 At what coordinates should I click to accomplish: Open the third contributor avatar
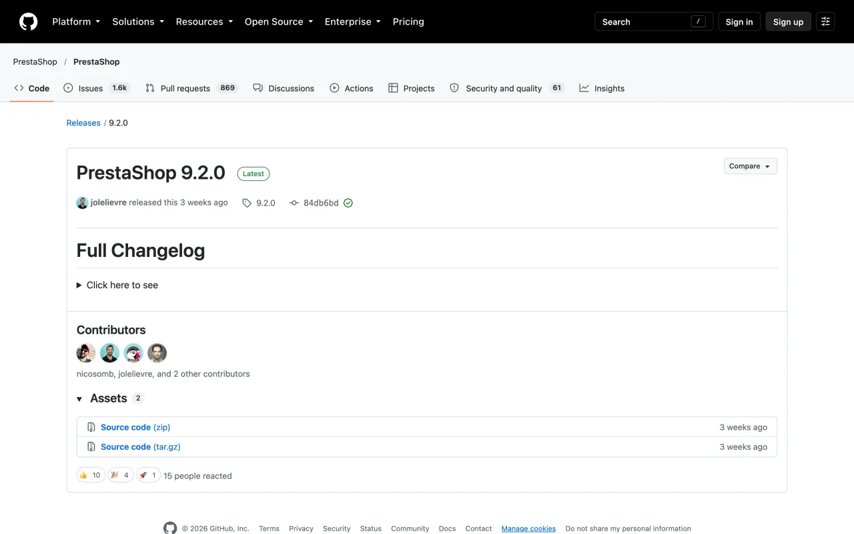(x=133, y=353)
